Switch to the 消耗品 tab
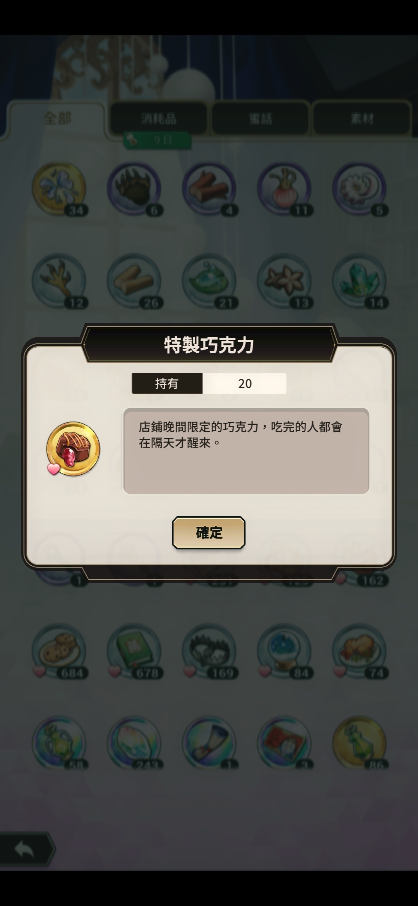This screenshot has height=906, width=418. coord(158,118)
